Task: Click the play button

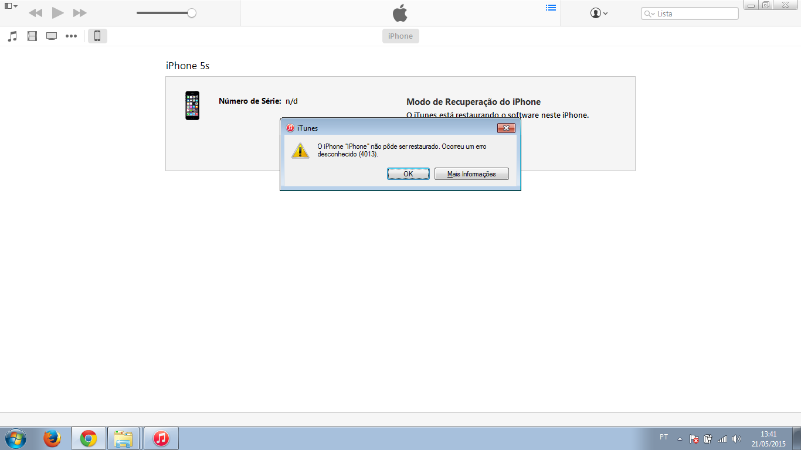Action: 57,12
